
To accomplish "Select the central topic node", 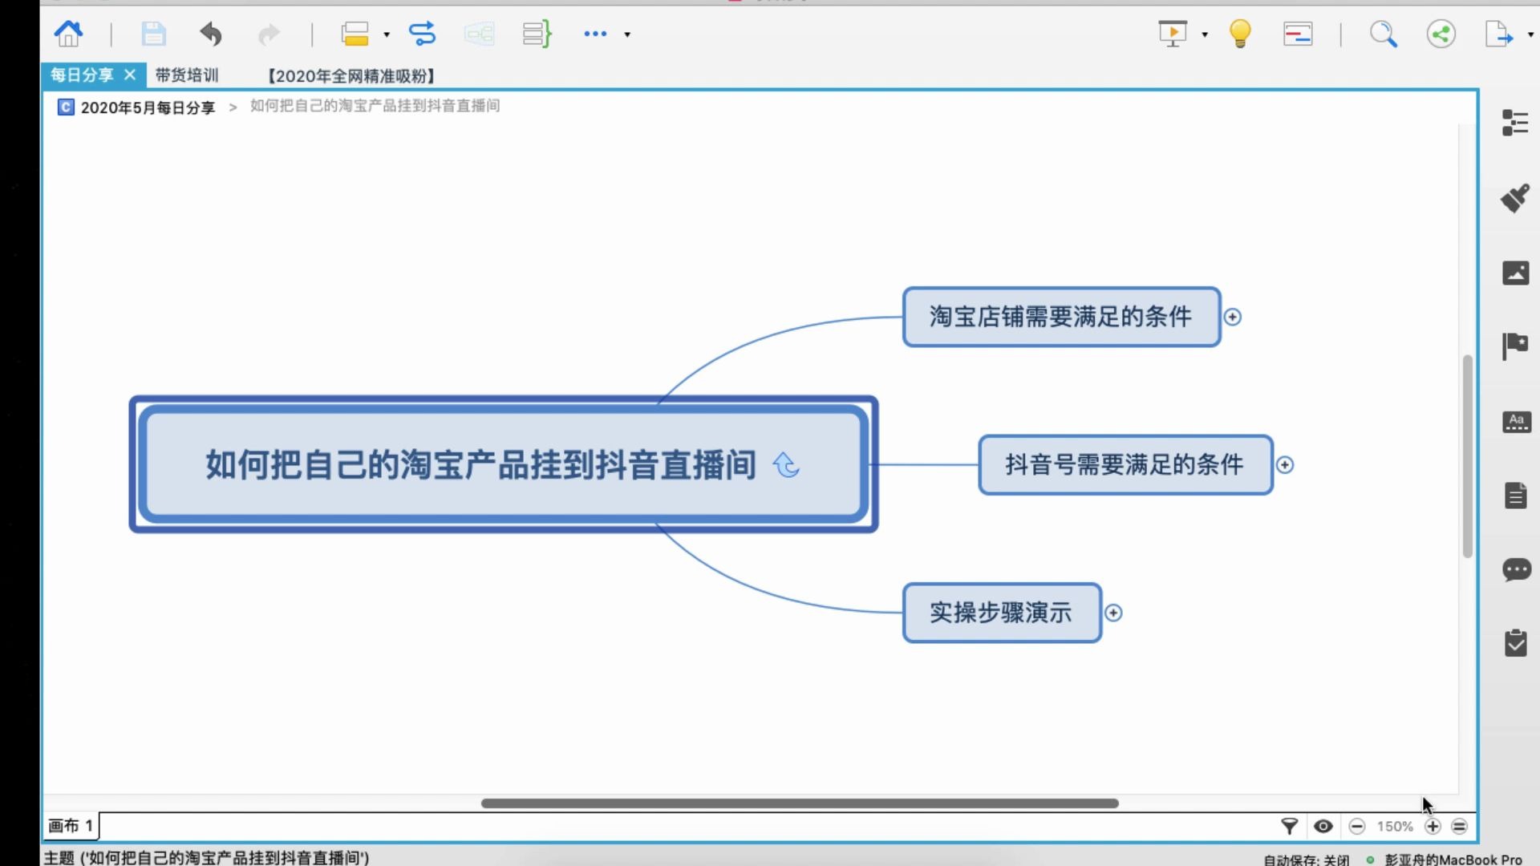I will coord(504,464).
